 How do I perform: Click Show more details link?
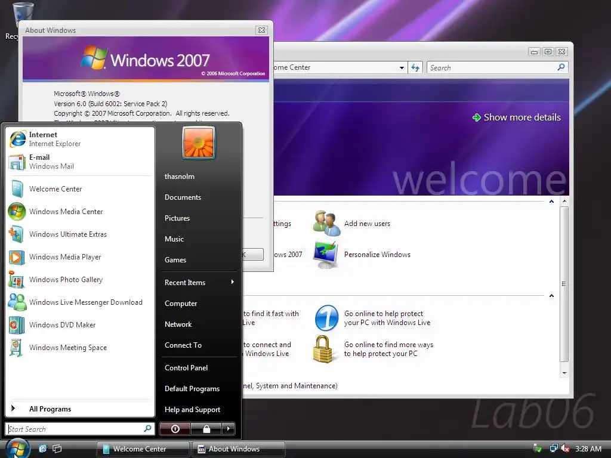click(x=517, y=117)
